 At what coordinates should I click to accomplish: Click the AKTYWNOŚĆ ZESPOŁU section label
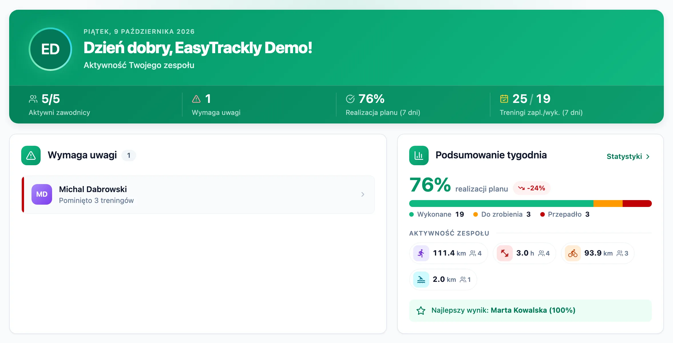coord(449,233)
